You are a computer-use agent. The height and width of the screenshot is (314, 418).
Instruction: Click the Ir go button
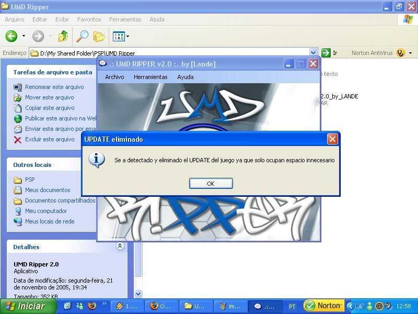pyautogui.click(x=330, y=53)
